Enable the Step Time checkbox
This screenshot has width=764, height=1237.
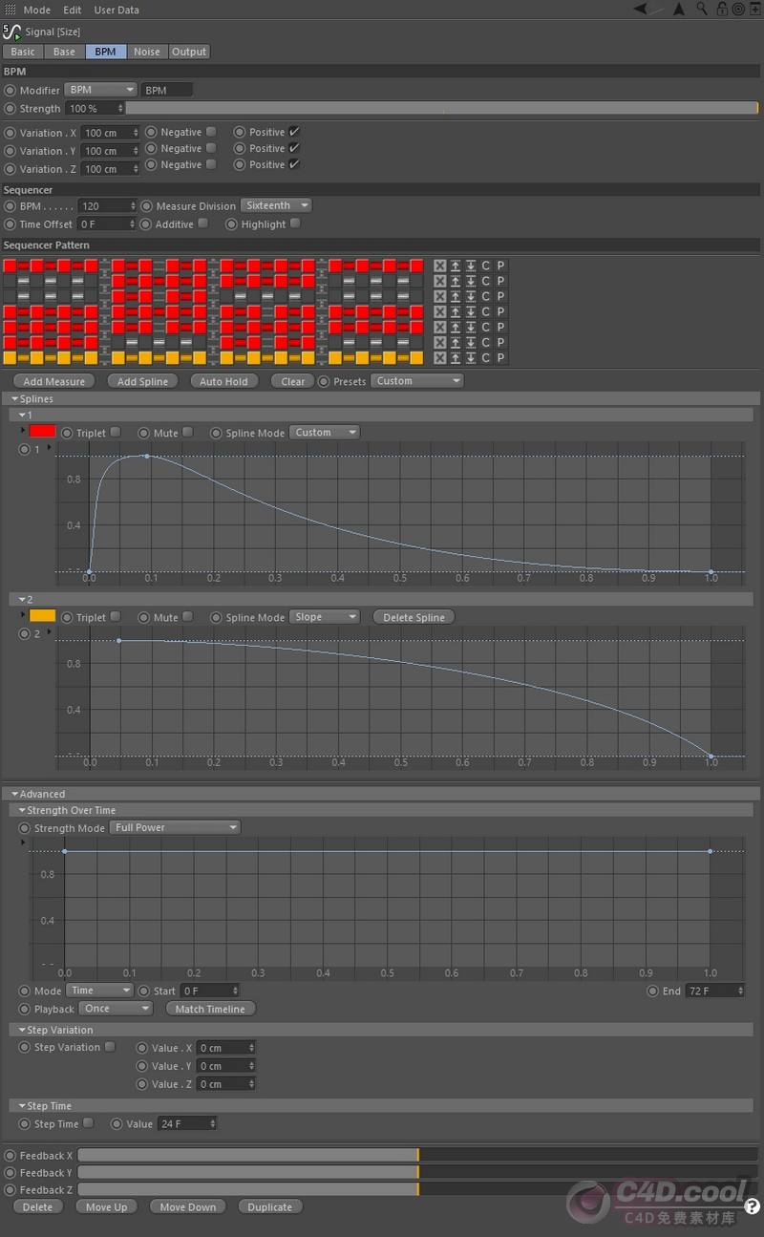pyautogui.click(x=88, y=1123)
